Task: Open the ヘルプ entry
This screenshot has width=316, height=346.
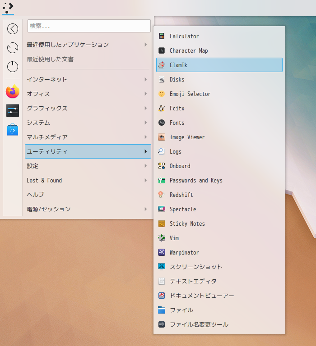Action: 88,195
